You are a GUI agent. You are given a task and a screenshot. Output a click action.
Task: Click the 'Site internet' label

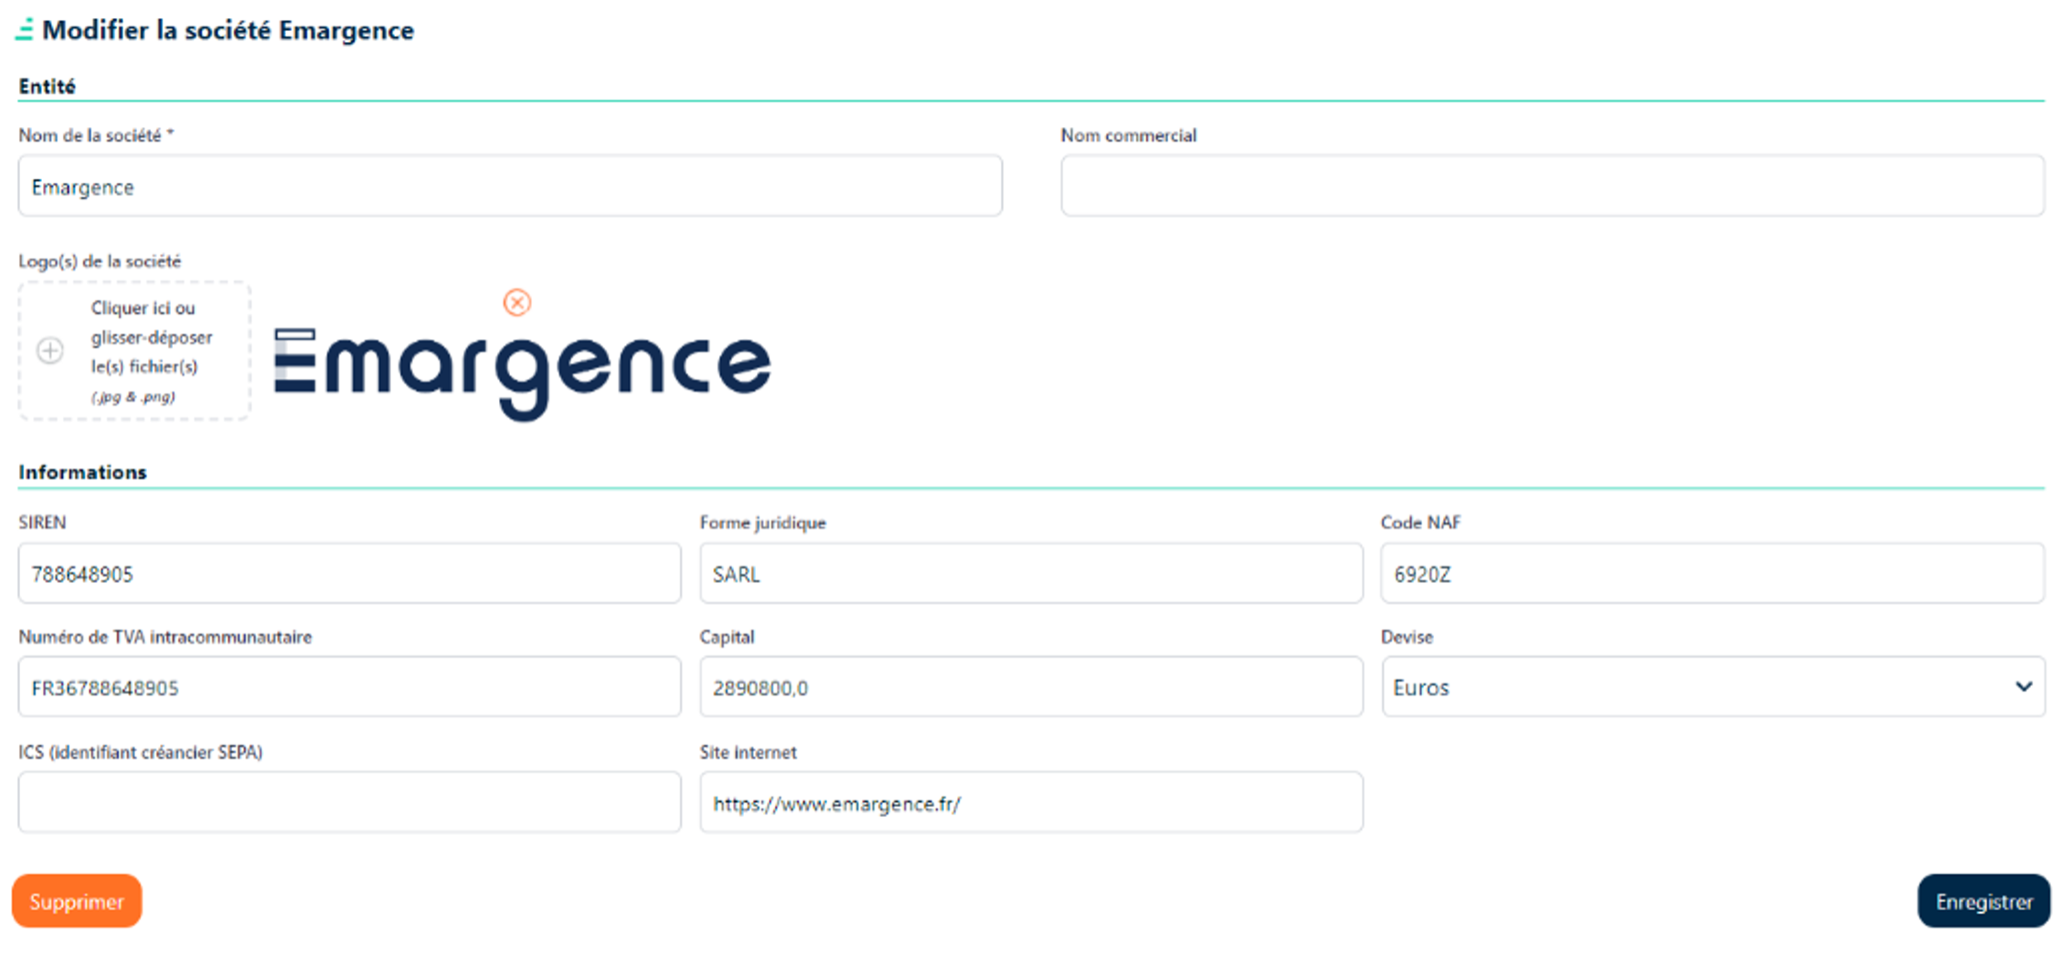coord(748,752)
